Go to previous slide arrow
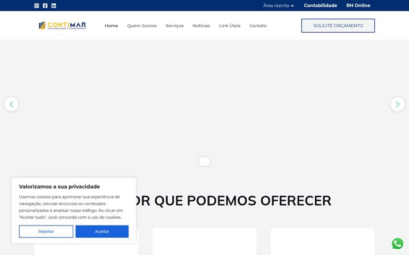 [11, 104]
